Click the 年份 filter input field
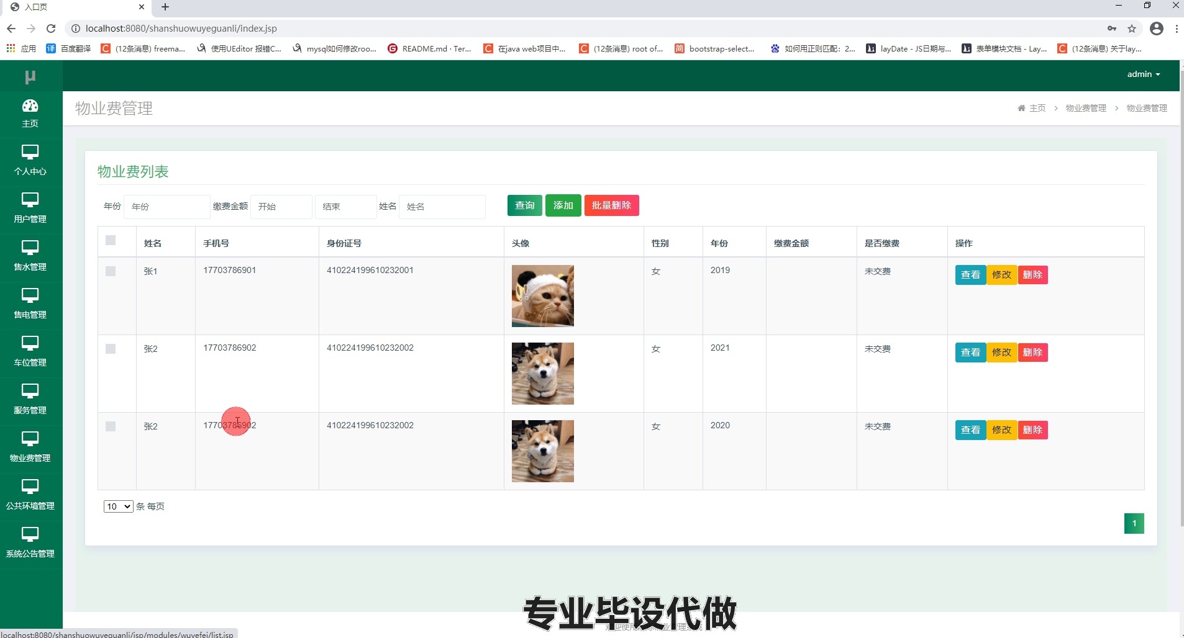The height and width of the screenshot is (638, 1184). coord(167,207)
